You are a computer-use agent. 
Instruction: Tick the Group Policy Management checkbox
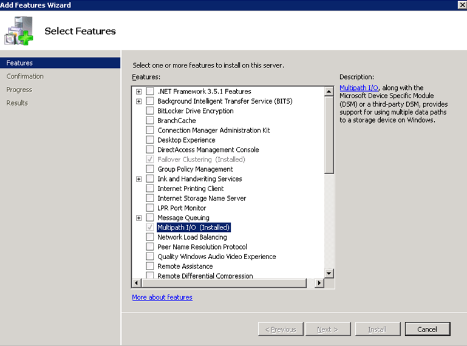(150, 169)
